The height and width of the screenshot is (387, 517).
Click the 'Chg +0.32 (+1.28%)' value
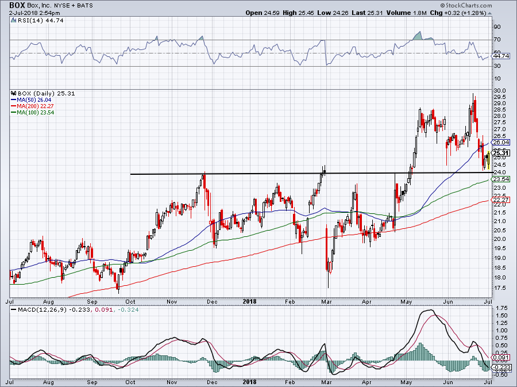pos(458,13)
